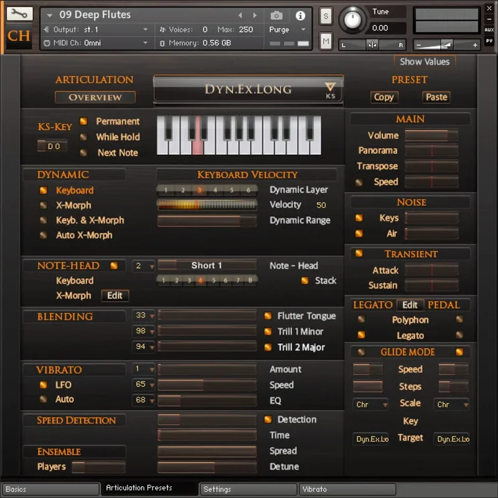Go to next instrument arrow

pos(255,15)
